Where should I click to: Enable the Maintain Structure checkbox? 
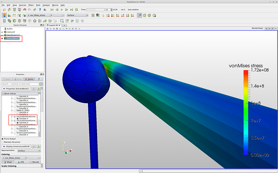3,142
